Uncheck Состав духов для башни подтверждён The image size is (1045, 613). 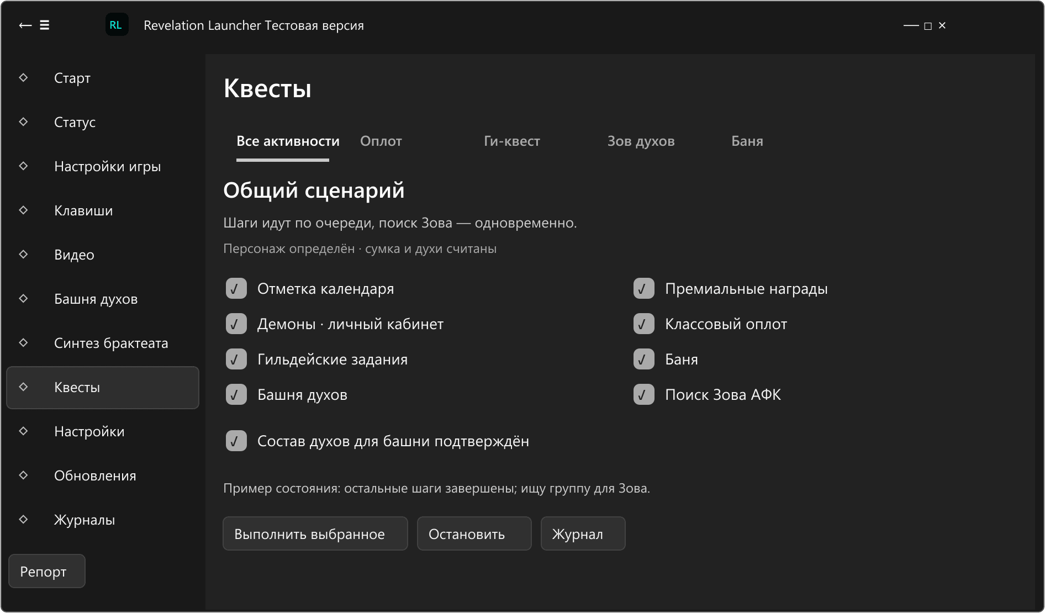tap(236, 441)
